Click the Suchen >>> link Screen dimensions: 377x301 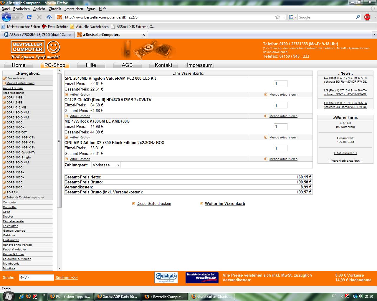click(x=67, y=277)
